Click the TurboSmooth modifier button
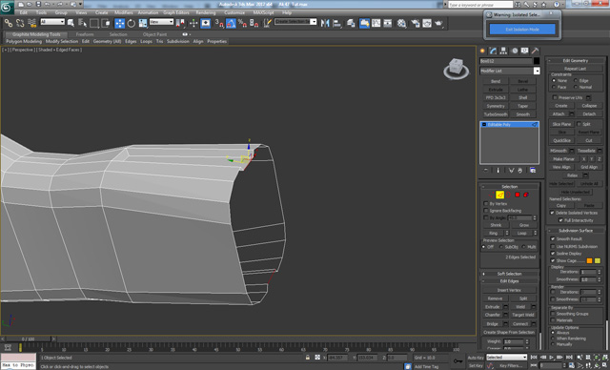 [496, 114]
